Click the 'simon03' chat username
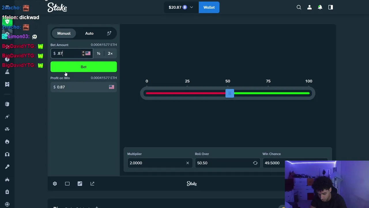The height and width of the screenshot is (208, 369). [18, 36]
